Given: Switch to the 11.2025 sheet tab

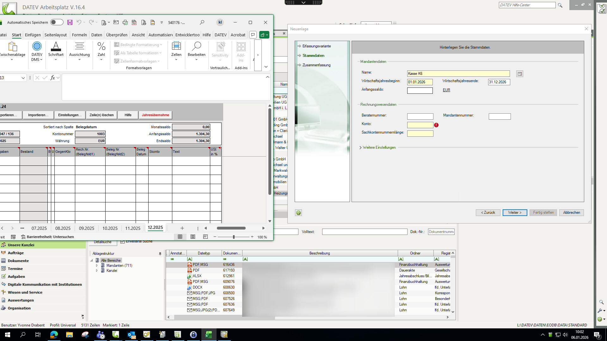Looking at the screenshot, I should pos(132,228).
